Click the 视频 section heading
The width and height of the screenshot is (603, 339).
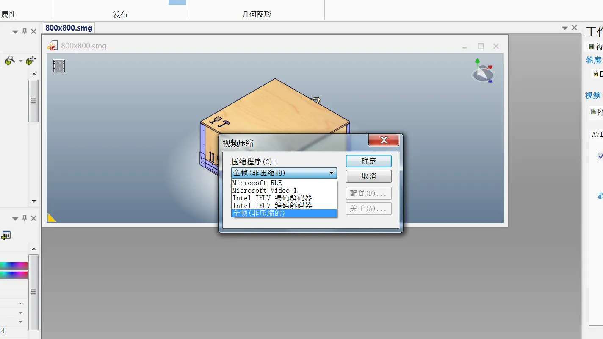593,95
